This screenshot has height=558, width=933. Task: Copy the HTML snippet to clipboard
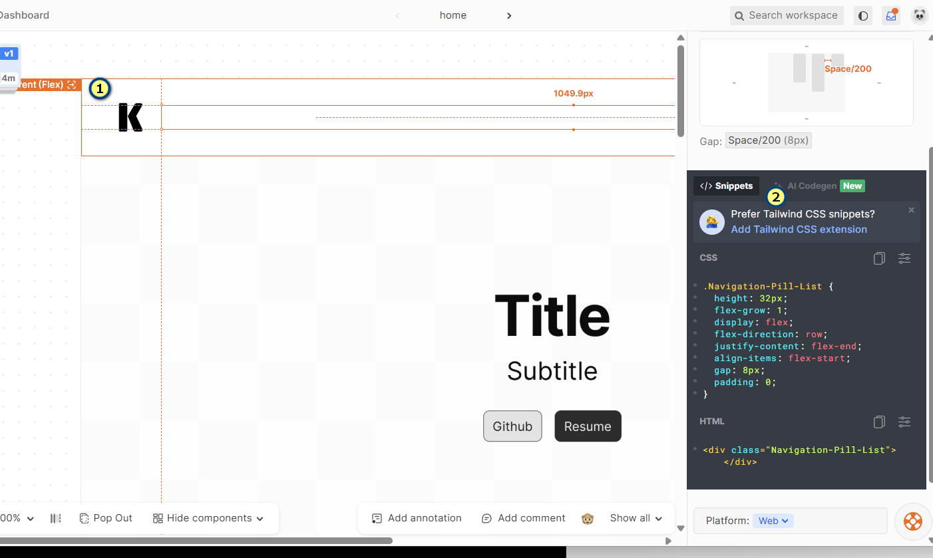click(879, 422)
